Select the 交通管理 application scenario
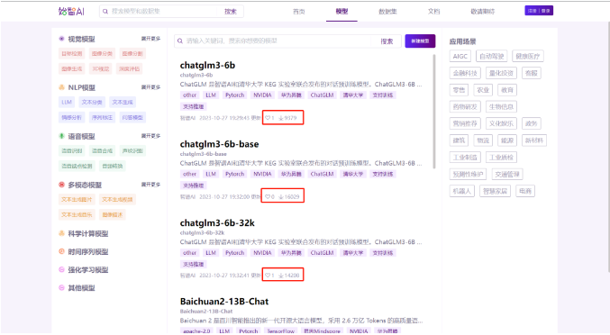This screenshot has width=610, height=335. click(x=507, y=174)
